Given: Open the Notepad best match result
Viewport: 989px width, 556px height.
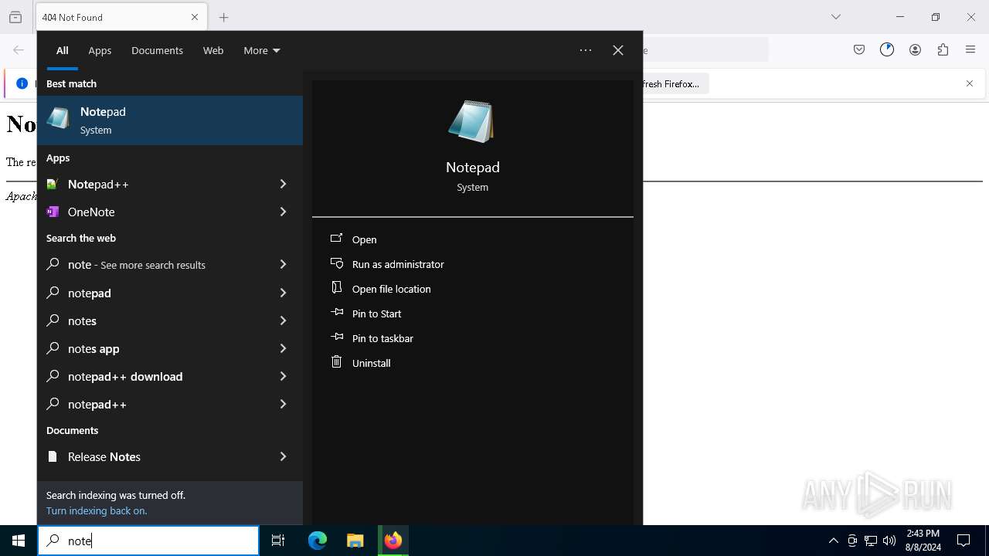Looking at the screenshot, I should [x=170, y=120].
